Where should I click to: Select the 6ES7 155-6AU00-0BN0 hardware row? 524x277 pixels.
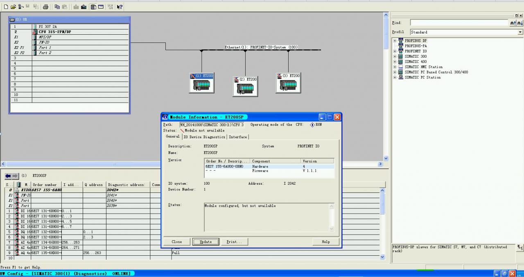pos(269,166)
